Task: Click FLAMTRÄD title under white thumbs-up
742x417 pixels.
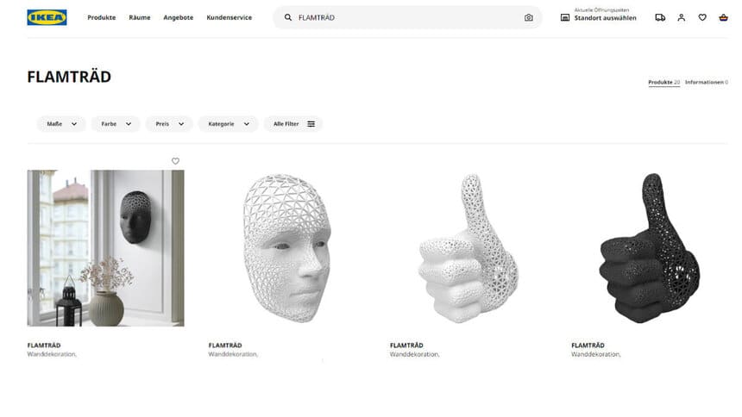Action: 406,345
